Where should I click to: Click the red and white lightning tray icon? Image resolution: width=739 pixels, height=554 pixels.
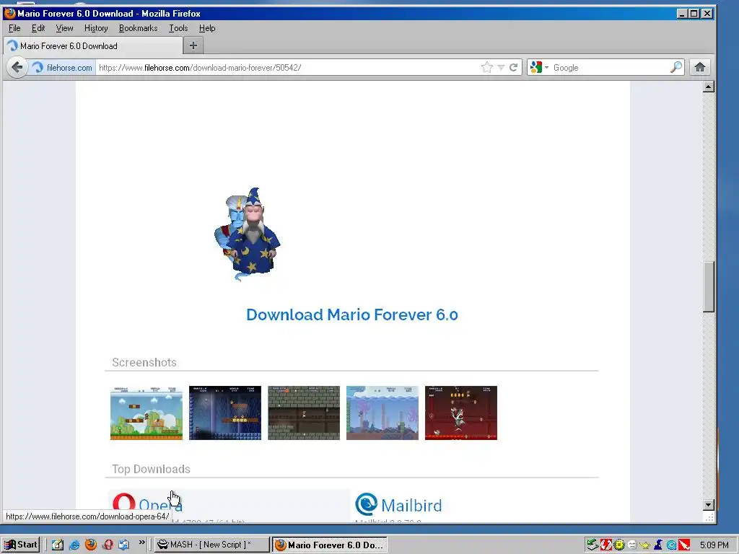point(605,545)
